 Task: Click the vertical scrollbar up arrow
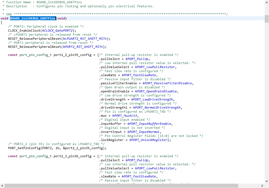pos(267,2)
